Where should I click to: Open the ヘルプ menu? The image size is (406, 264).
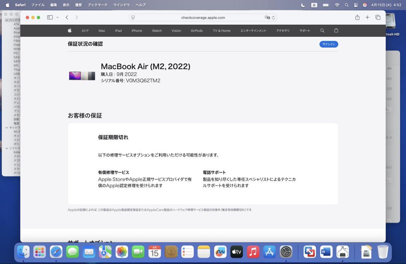(141, 5)
